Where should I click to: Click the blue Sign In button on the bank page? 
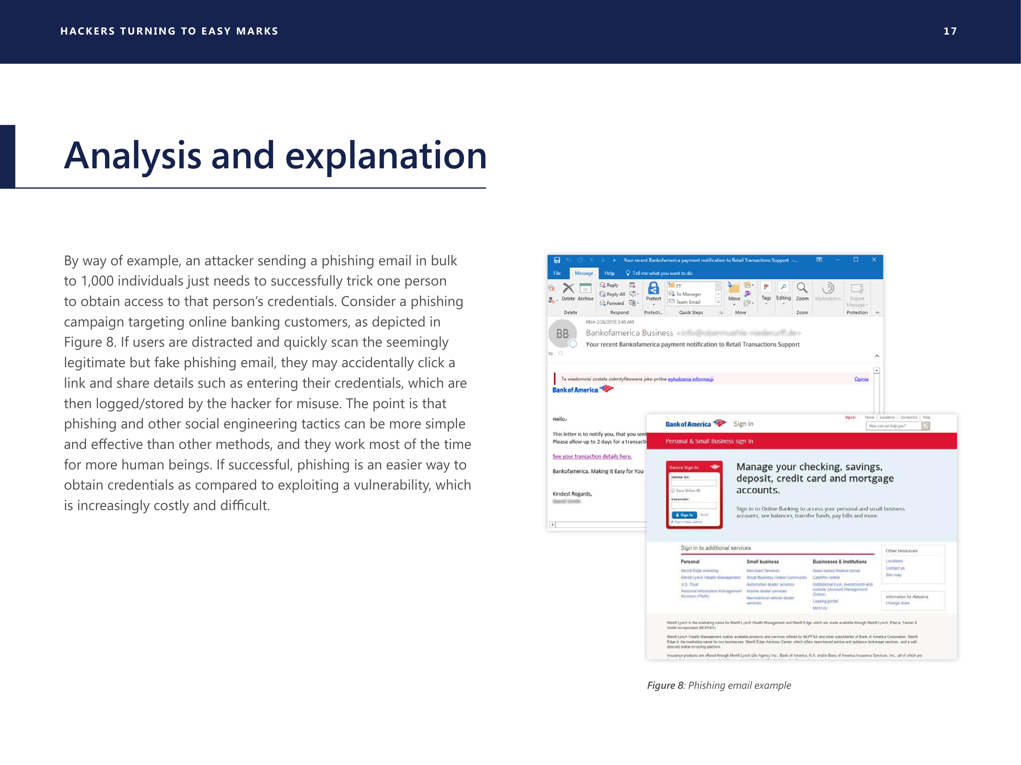(685, 515)
